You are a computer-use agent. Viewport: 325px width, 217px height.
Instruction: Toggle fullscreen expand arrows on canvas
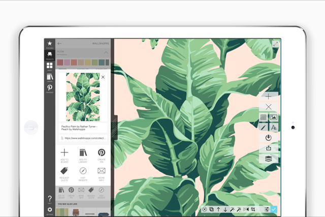275,44
